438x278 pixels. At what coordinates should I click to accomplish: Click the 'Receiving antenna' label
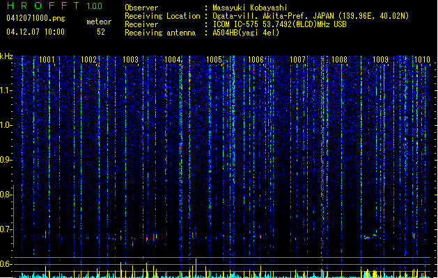coord(160,33)
